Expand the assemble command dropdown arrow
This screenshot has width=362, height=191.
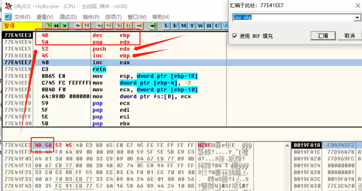[357, 18]
